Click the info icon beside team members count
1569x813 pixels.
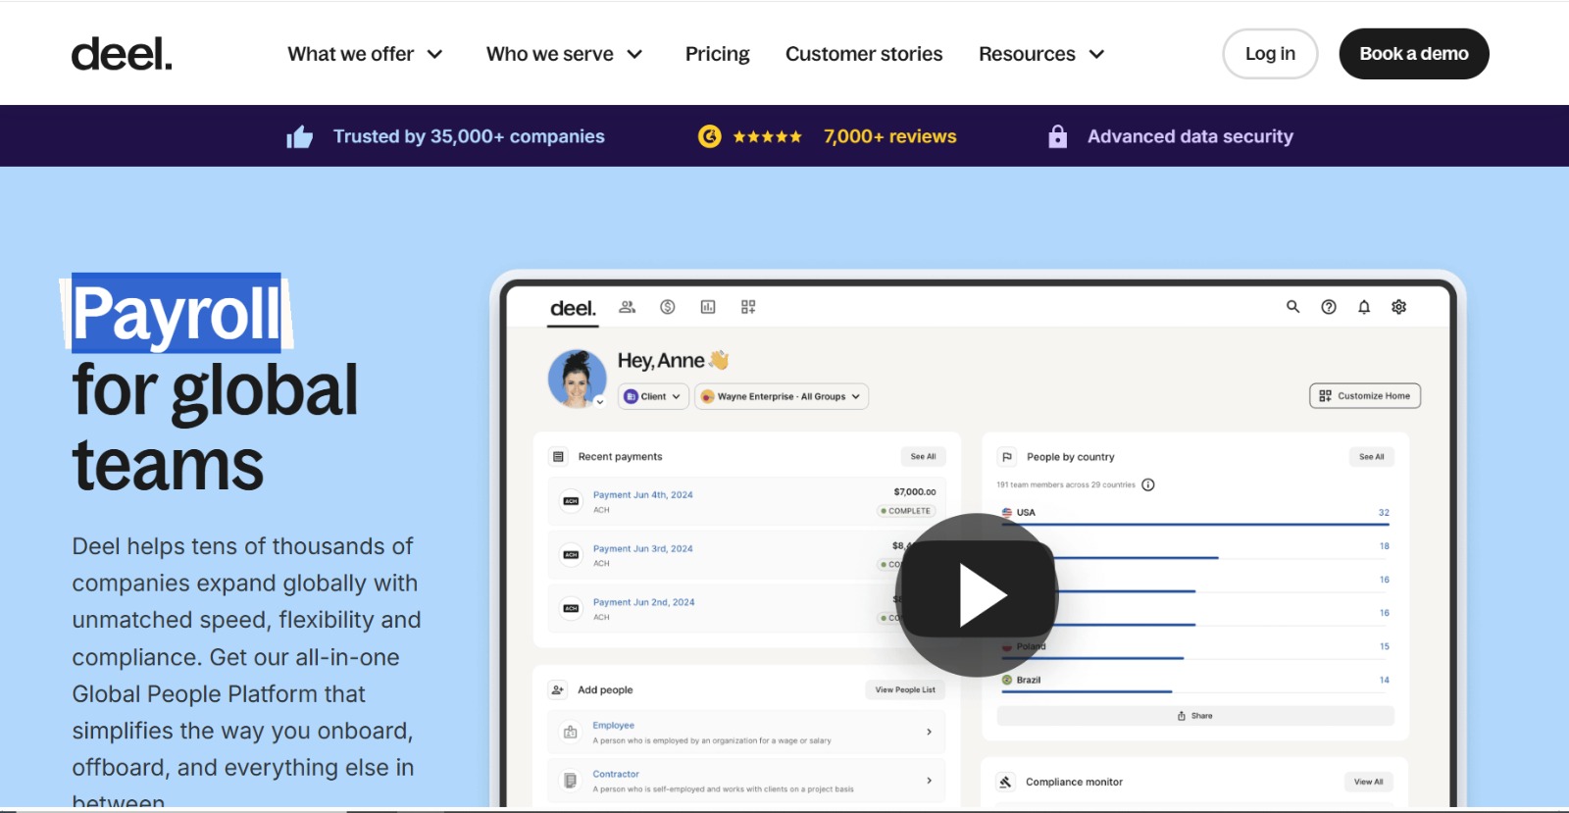point(1148,484)
